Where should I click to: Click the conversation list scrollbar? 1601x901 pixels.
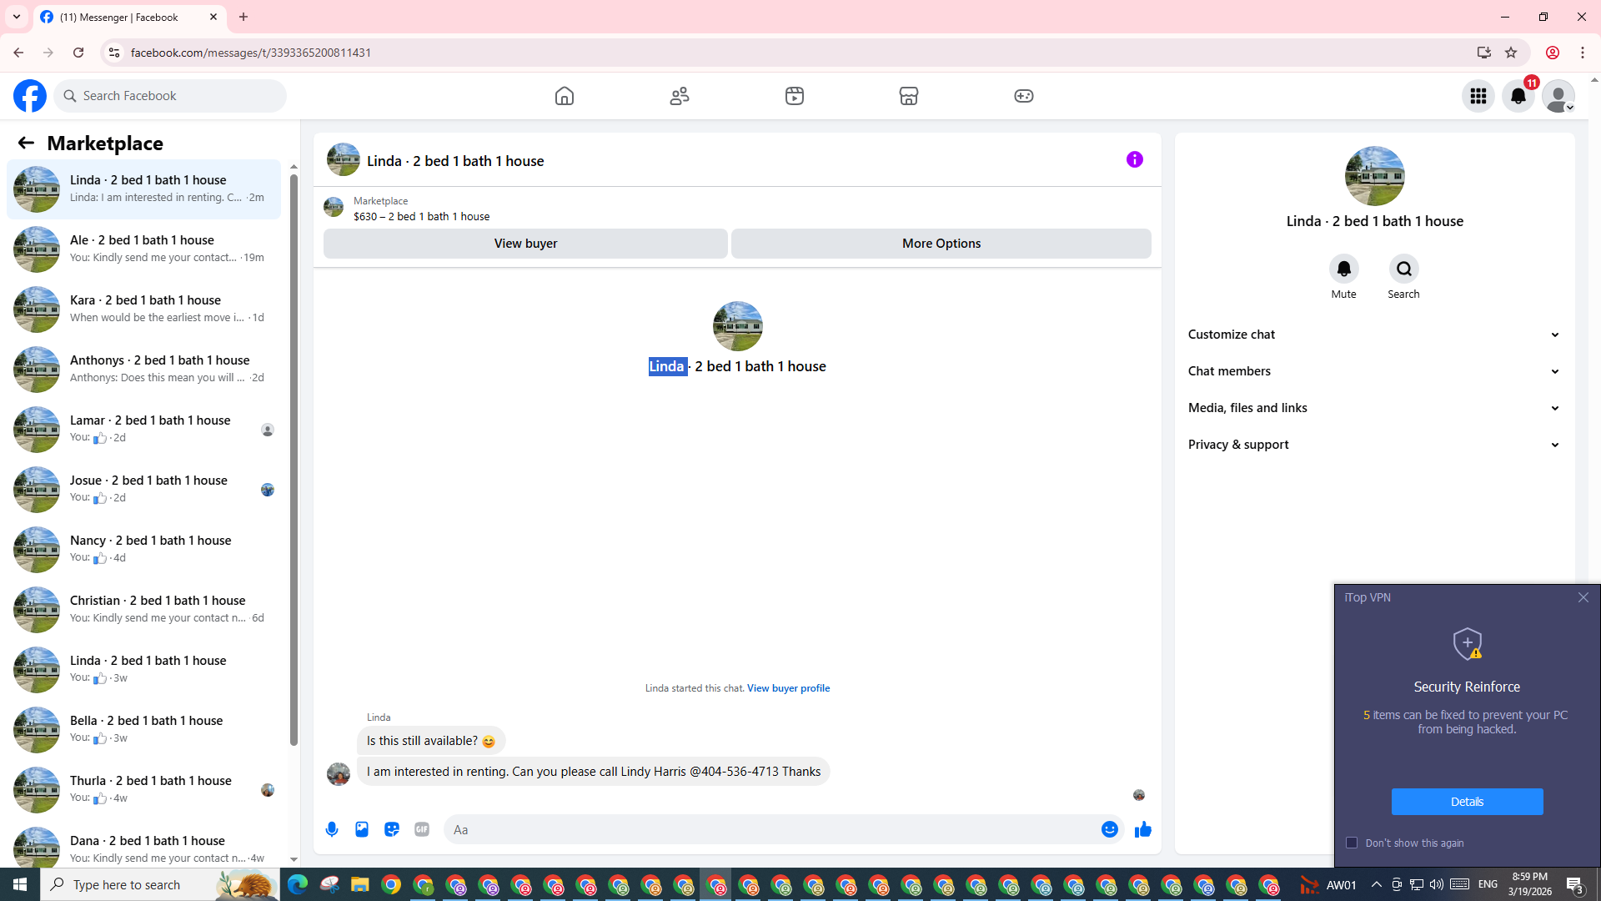coord(294,459)
